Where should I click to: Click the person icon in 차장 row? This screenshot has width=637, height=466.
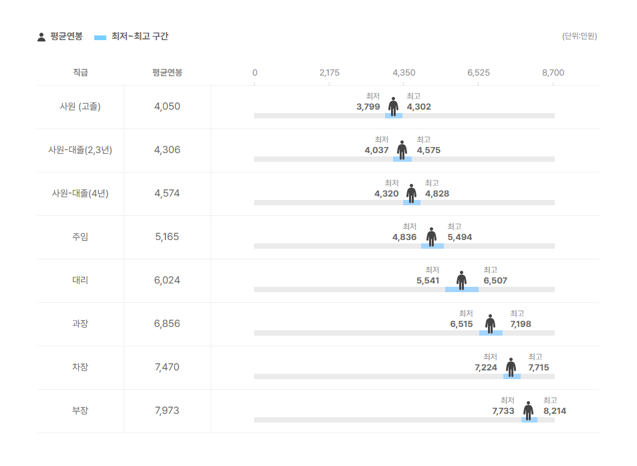(x=511, y=366)
